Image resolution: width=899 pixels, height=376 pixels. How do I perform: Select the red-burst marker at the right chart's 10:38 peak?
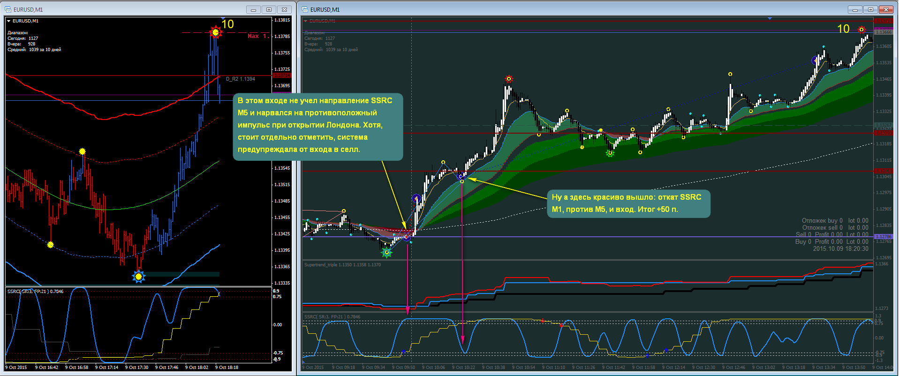pyautogui.click(x=509, y=79)
